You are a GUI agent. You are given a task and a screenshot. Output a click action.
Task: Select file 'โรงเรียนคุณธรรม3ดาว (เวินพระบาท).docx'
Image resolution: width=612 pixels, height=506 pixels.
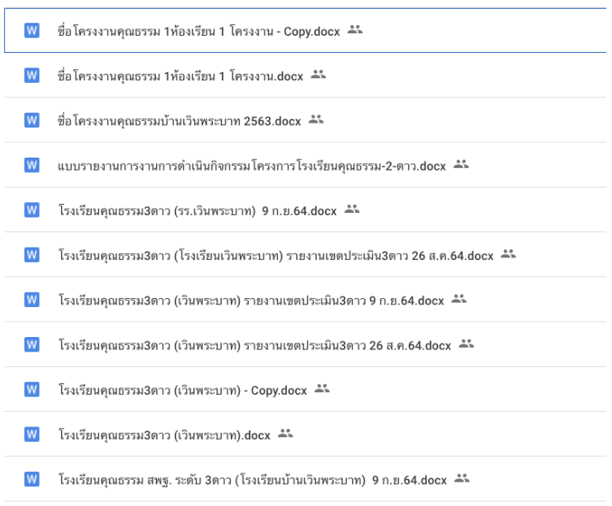click(x=306, y=434)
